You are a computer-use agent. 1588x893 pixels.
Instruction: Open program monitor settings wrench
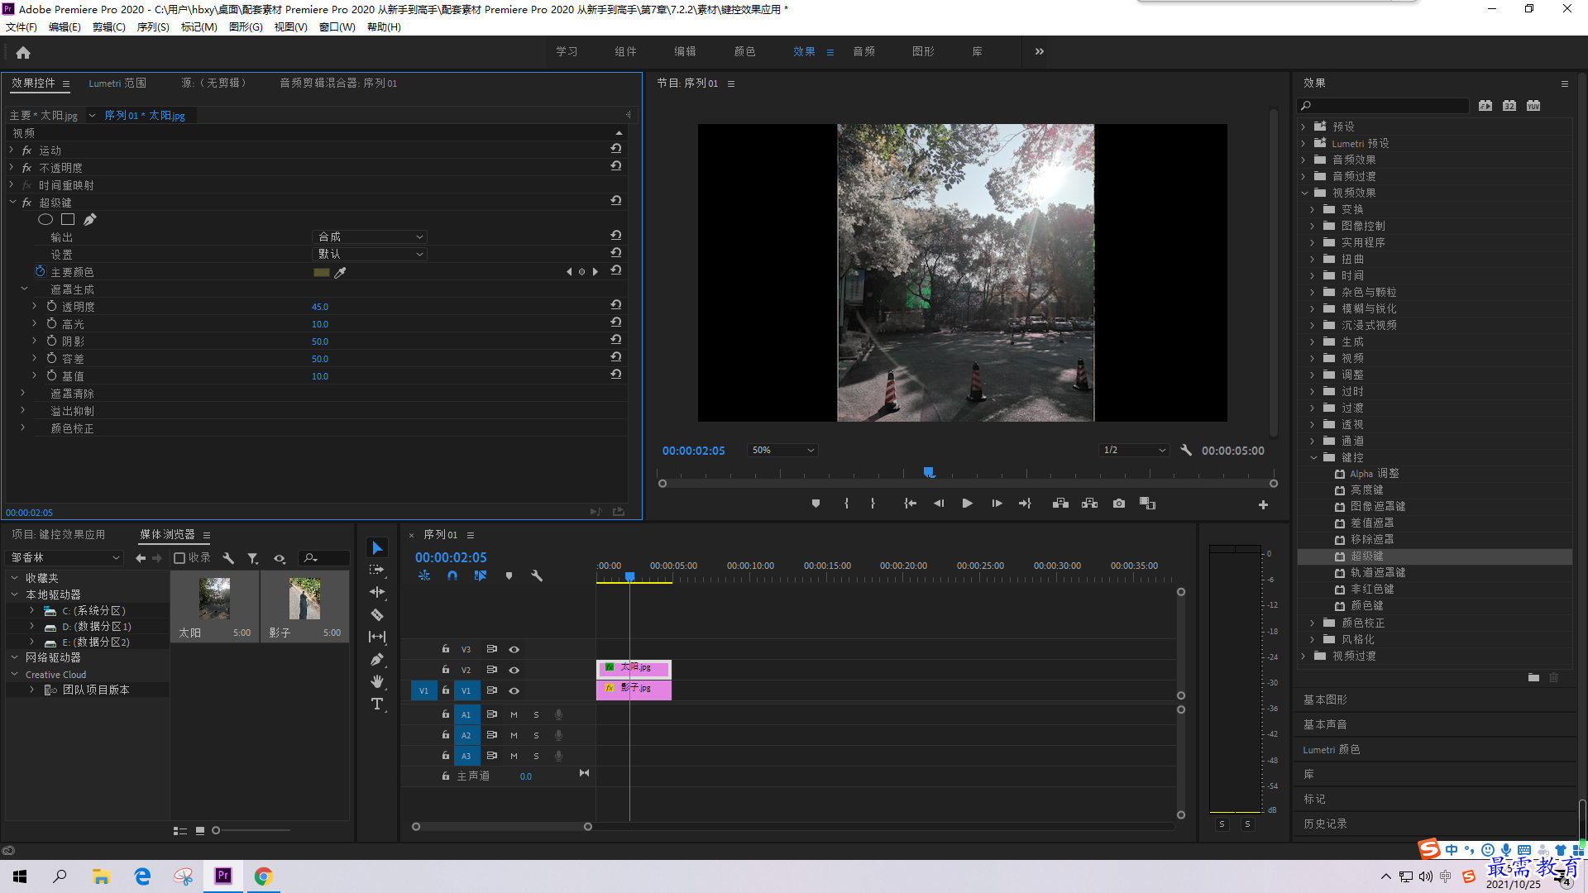(1186, 450)
